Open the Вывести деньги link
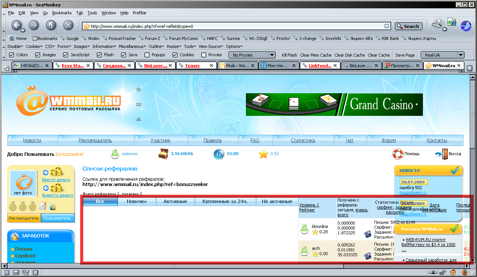 coord(57,195)
